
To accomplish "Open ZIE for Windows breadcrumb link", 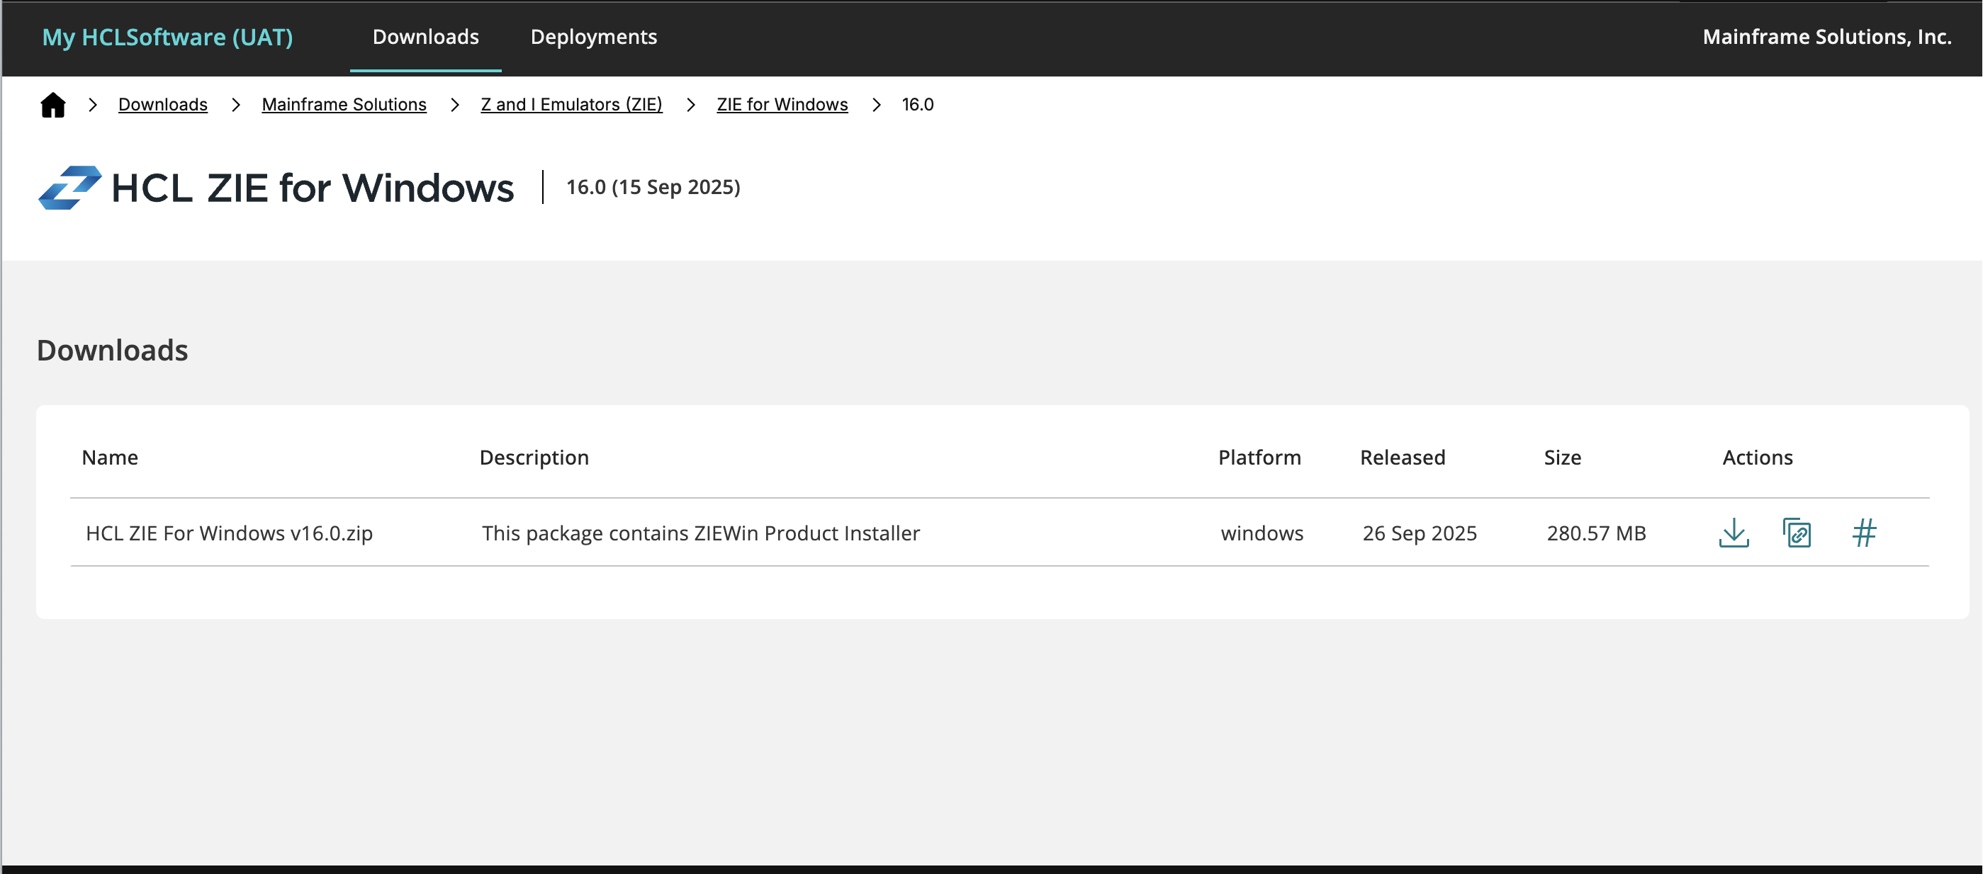I will tap(781, 105).
